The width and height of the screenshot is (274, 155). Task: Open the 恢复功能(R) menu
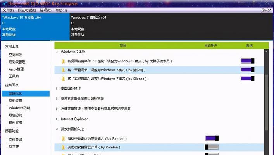[x=27, y=10]
